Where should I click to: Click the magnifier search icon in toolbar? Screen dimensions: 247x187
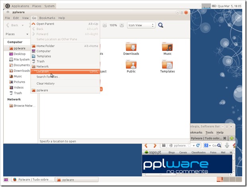point(161,25)
